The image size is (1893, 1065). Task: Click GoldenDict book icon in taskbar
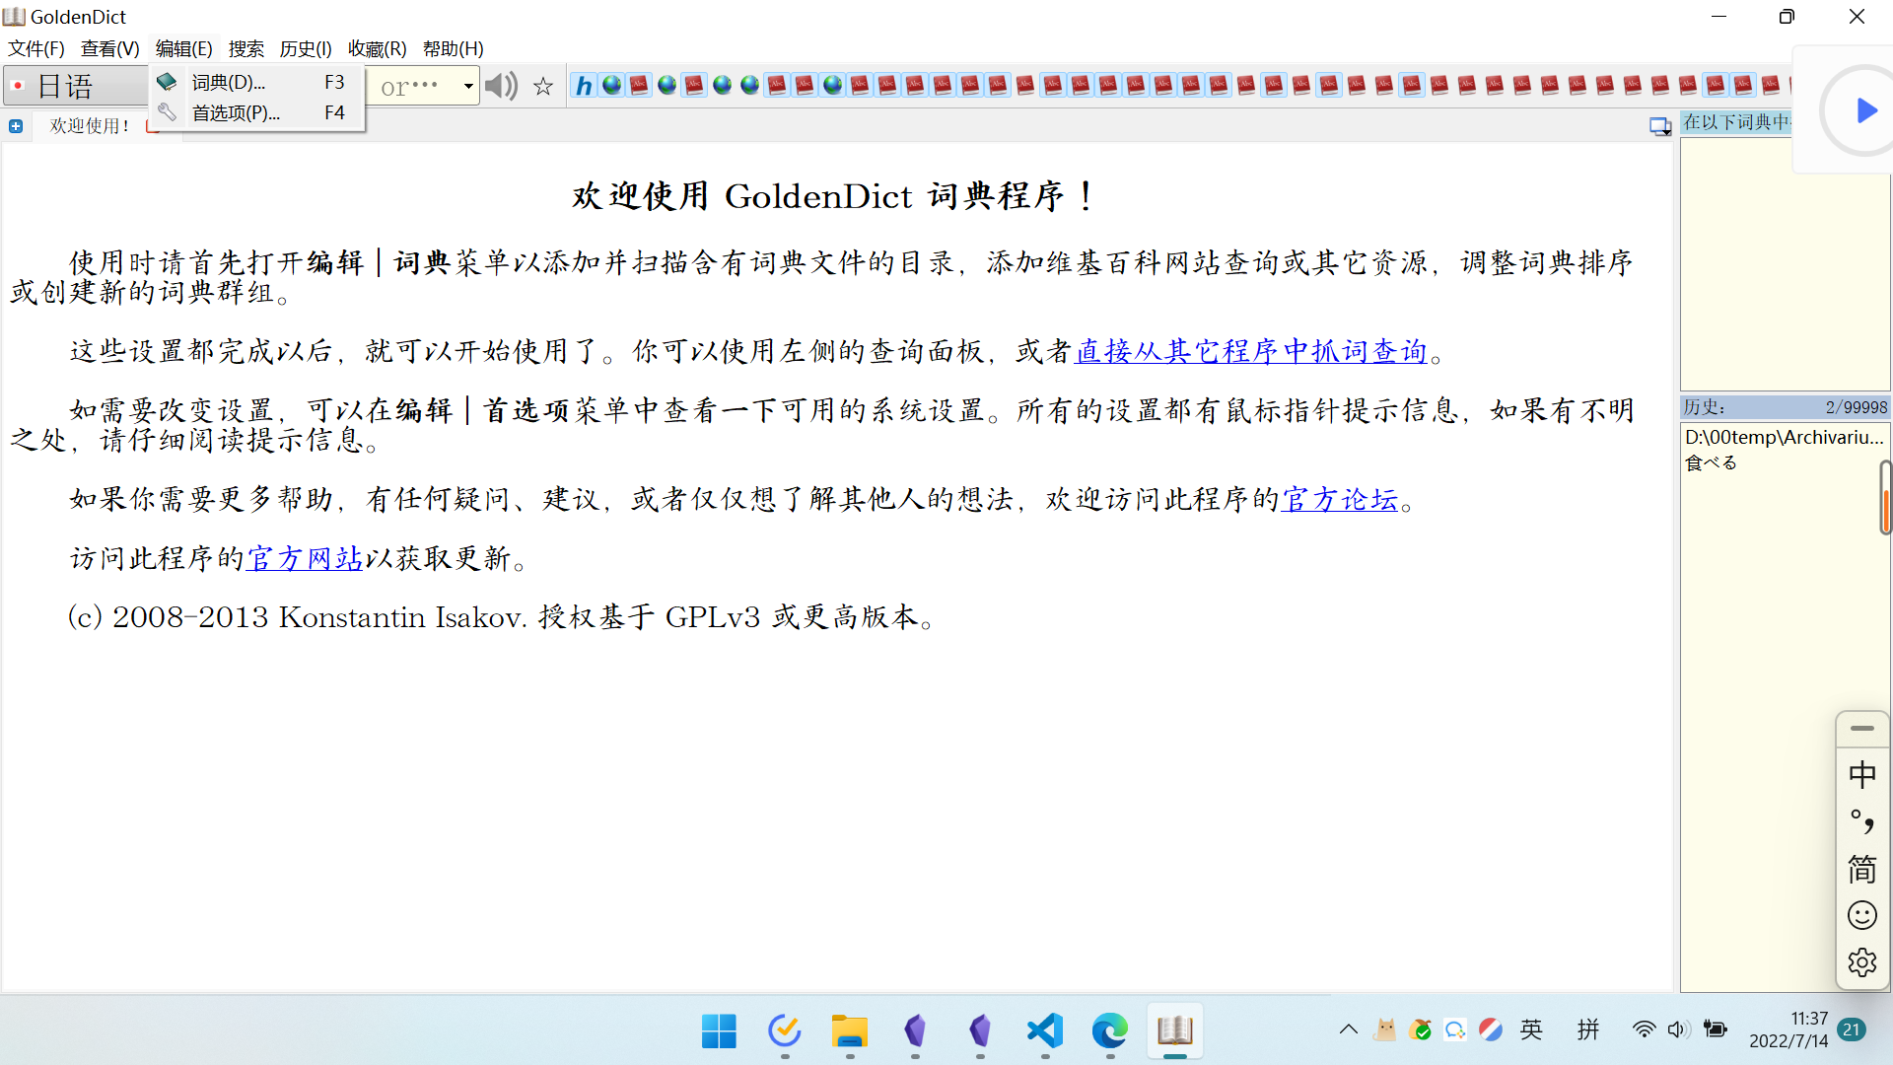point(1174,1030)
